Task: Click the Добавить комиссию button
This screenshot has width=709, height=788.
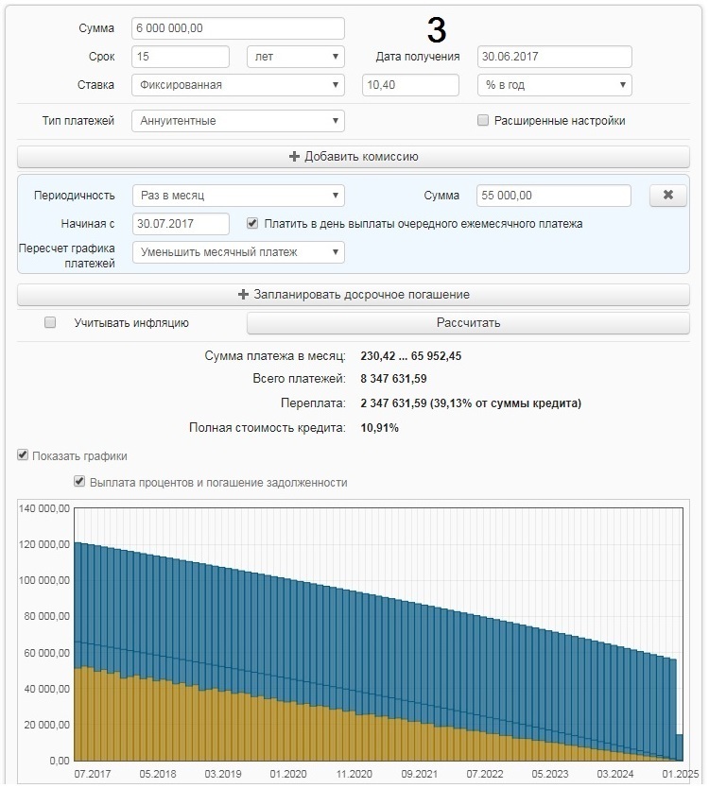Action: (x=354, y=157)
